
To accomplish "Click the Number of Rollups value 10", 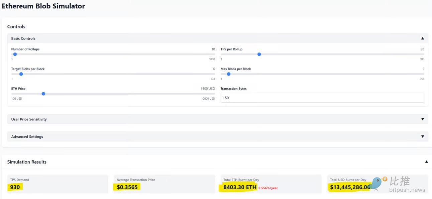I will [x=213, y=49].
